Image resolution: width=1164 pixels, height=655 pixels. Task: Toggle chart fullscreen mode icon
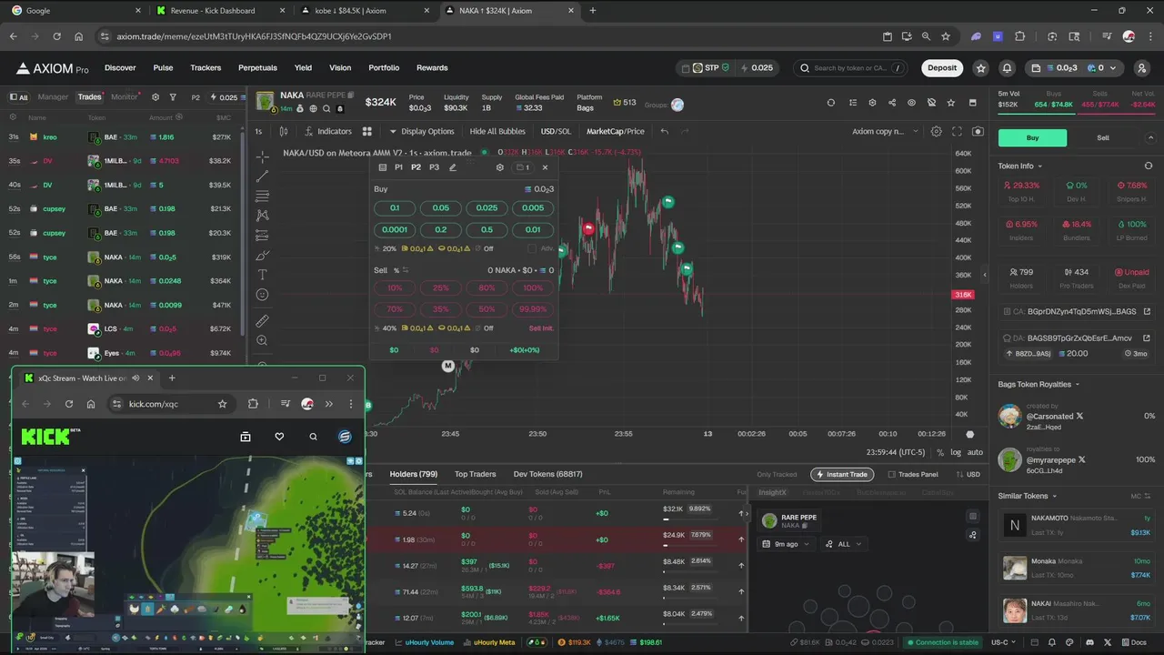coord(958,131)
